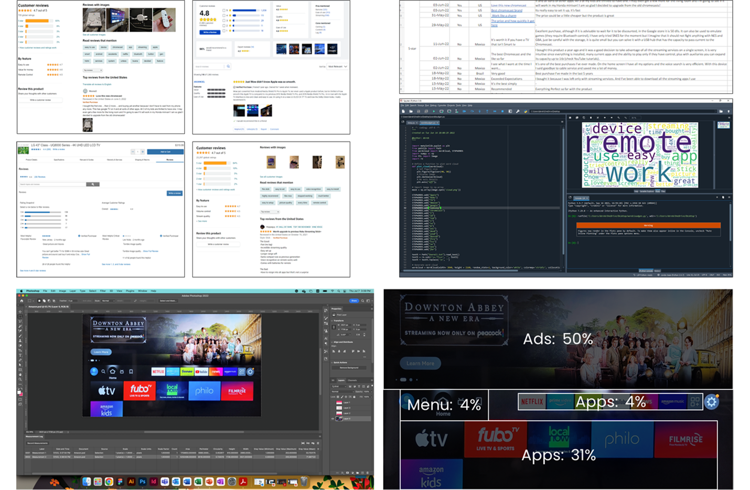This screenshot has width=750, height=490.
Task: Open InDesign from the macOS dock
Action: [154, 482]
